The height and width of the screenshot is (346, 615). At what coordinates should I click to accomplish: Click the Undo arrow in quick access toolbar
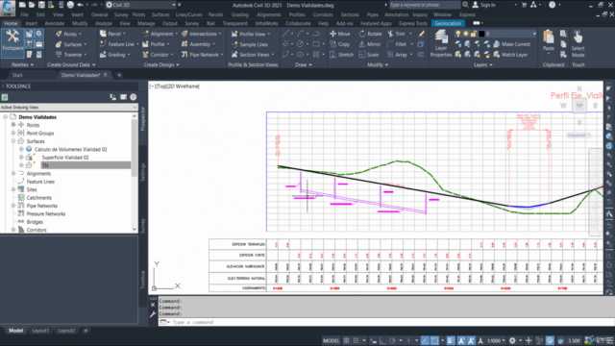(81, 5)
